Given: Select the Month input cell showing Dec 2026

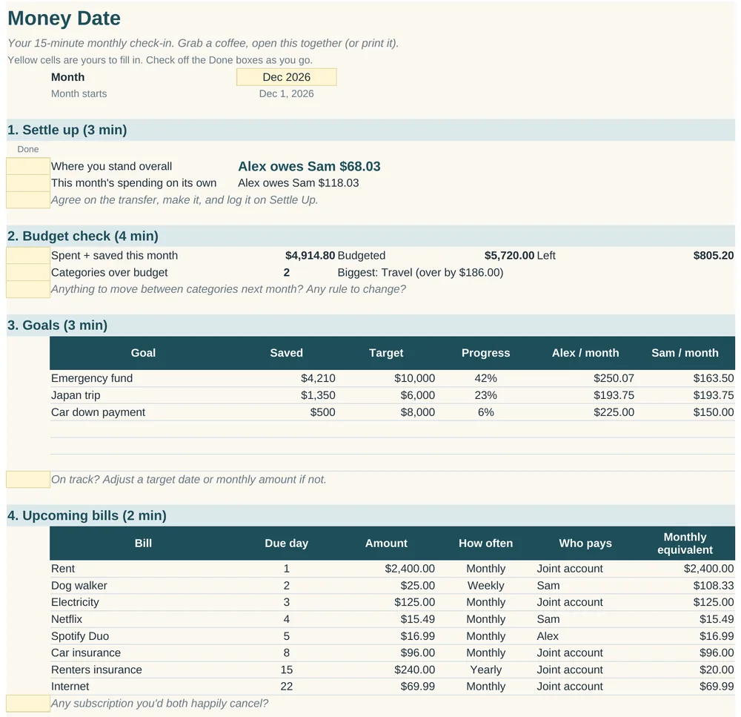Looking at the screenshot, I should pyautogui.click(x=286, y=77).
